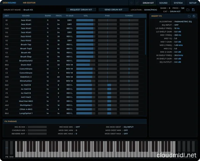The width and height of the screenshot is (200, 161).
Task: Adjust CHORUS MIX slider
Action: coord(37,130)
